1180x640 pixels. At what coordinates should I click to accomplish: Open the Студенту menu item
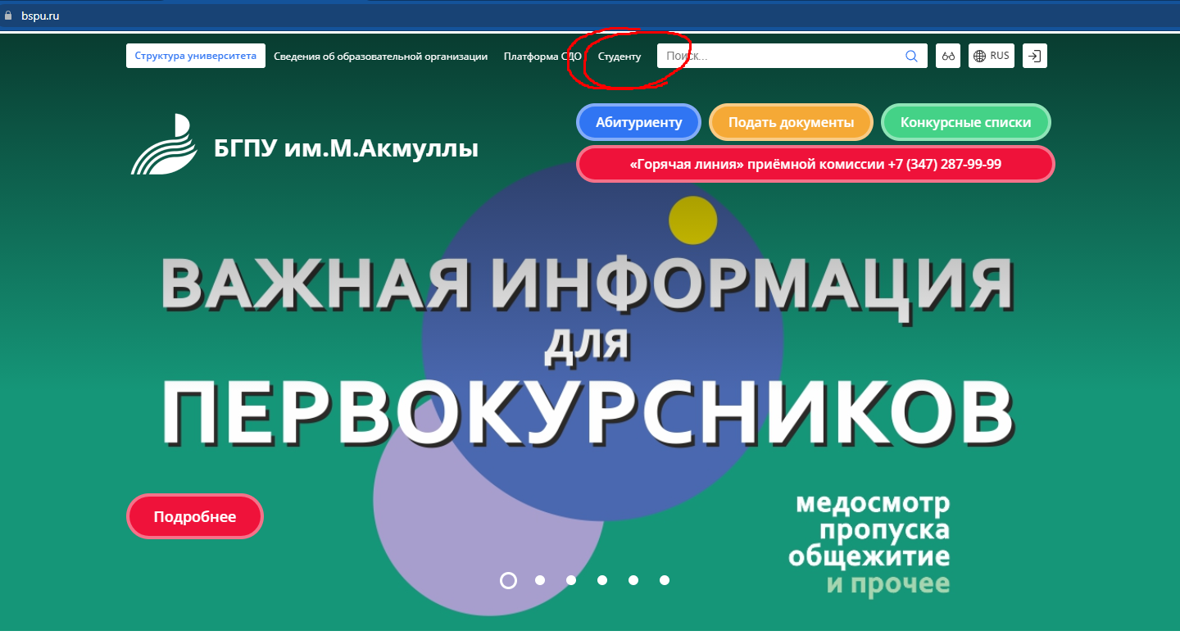click(619, 57)
